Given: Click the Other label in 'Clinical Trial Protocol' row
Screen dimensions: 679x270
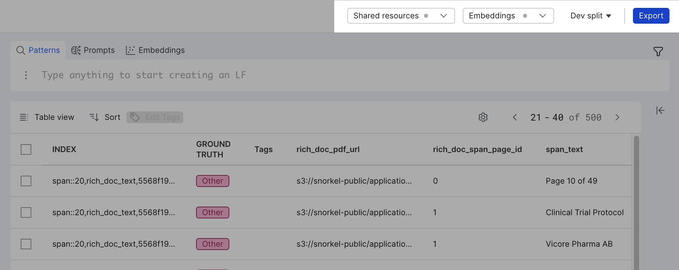Looking at the screenshot, I should click(213, 213).
